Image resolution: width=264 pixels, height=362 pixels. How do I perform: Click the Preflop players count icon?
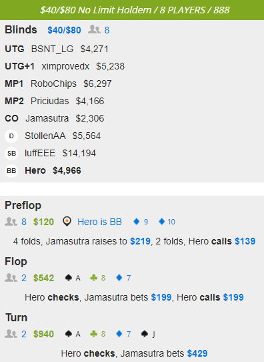(11, 222)
